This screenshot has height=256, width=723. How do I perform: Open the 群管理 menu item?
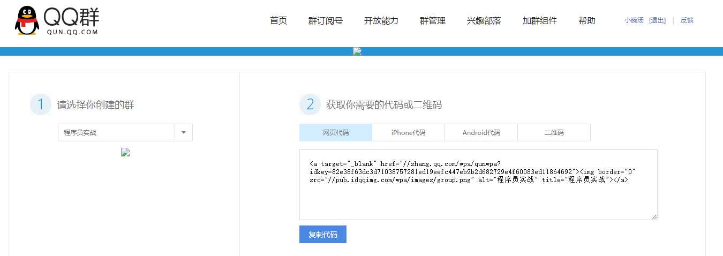click(x=433, y=21)
